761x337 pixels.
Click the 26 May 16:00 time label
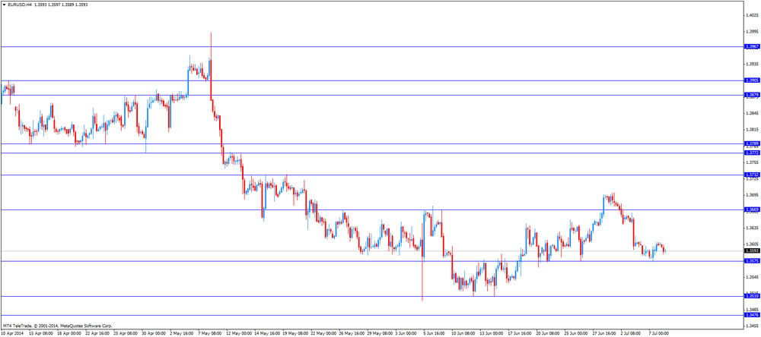(x=352, y=334)
